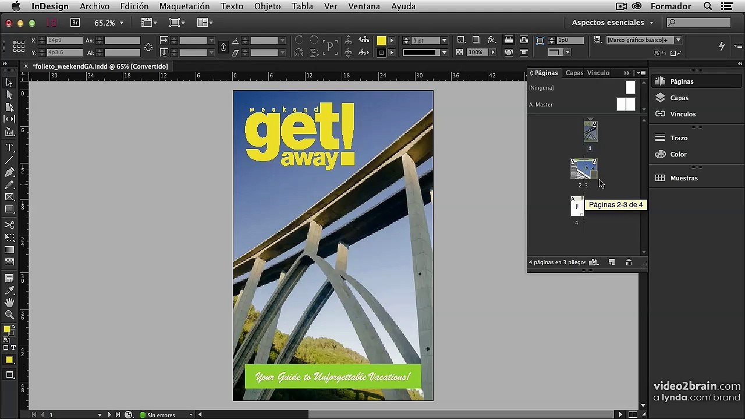Select the Type tool
The height and width of the screenshot is (419, 745).
point(9,148)
